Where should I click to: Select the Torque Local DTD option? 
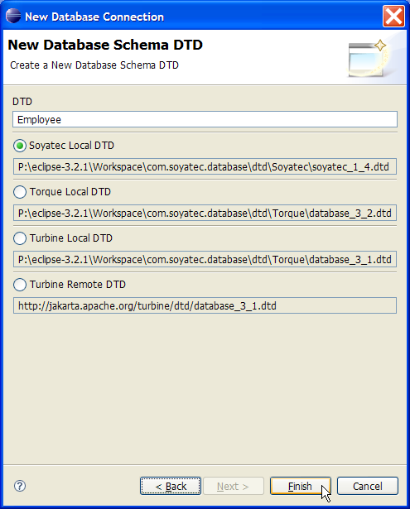(x=20, y=192)
